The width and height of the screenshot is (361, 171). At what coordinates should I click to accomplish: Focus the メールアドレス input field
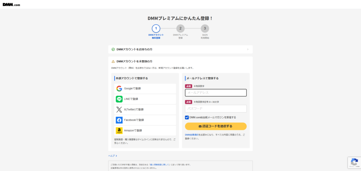[x=216, y=93]
